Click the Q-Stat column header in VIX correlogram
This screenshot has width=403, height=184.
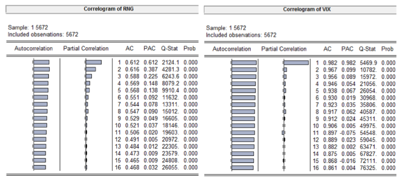pyautogui.click(x=367, y=49)
